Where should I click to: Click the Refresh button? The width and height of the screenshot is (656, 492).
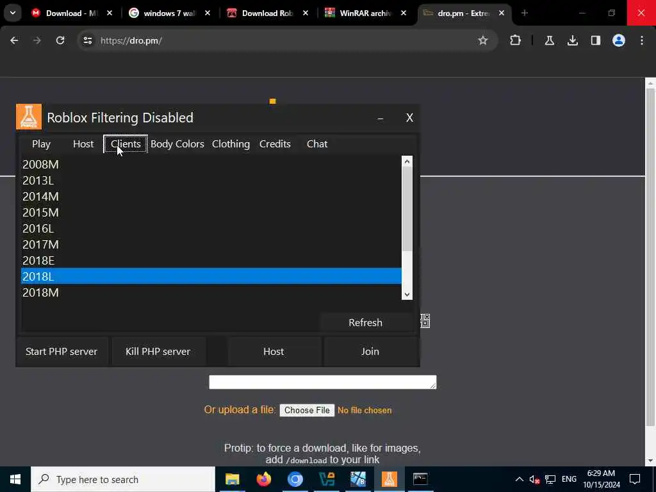[366, 323]
